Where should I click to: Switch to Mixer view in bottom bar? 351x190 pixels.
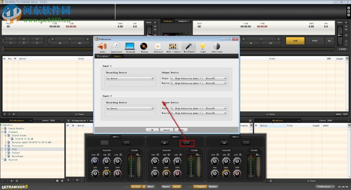coord(151,186)
